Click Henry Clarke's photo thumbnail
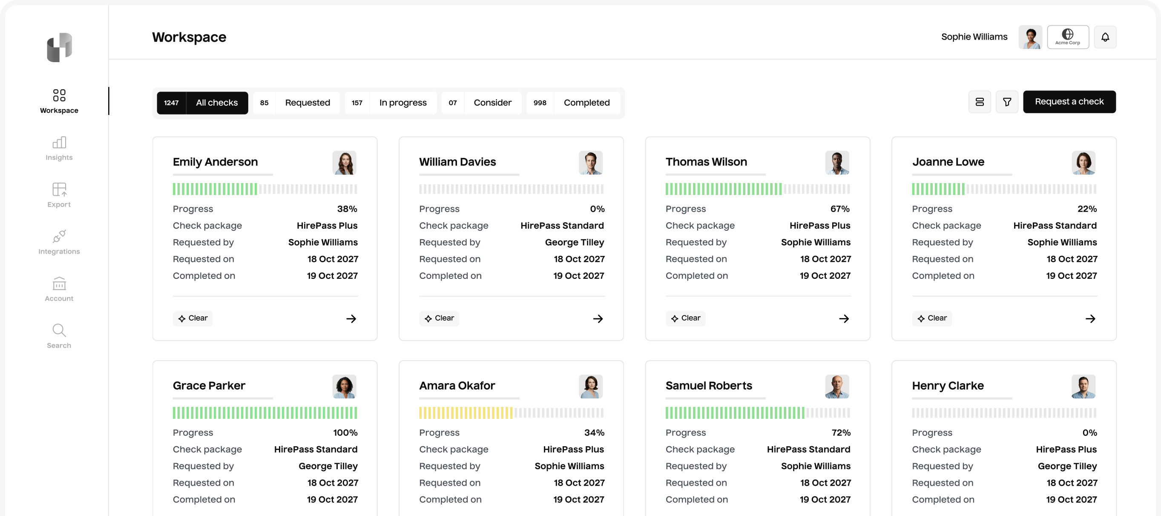Viewport: 1161px width, 516px height. point(1083,387)
